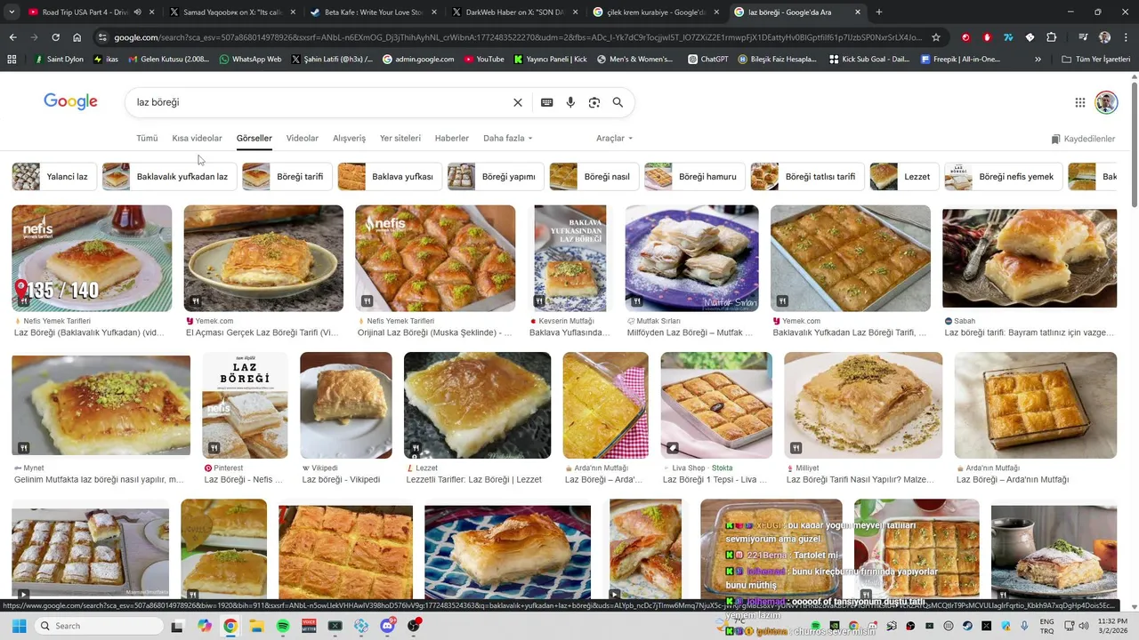Close the Road Trip USA Part 4 tab
Viewport: 1139px width, 640px height.
[151, 12]
